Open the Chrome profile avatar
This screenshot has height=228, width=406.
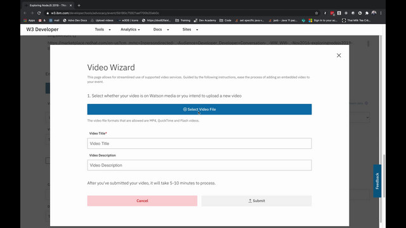point(374,13)
